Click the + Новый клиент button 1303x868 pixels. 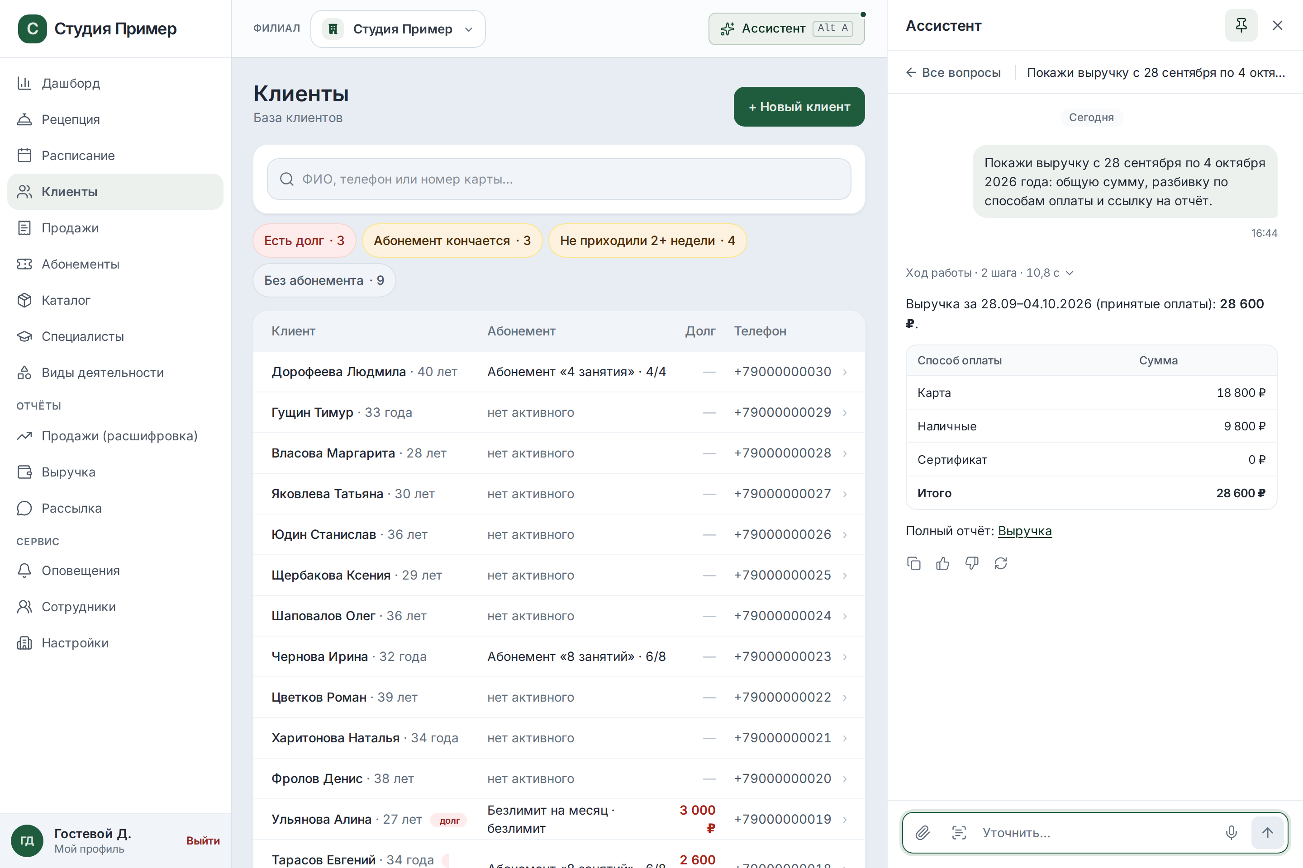pos(799,107)
